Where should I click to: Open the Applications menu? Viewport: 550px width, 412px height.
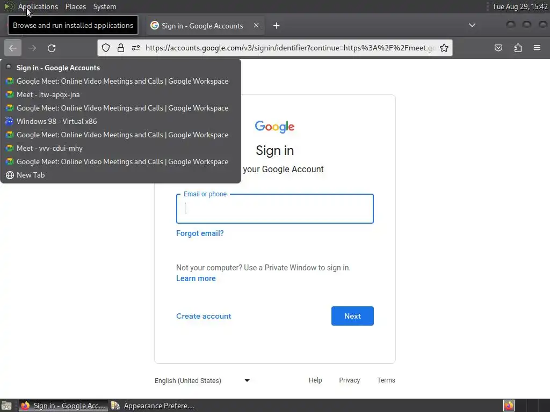pos(38,6)
